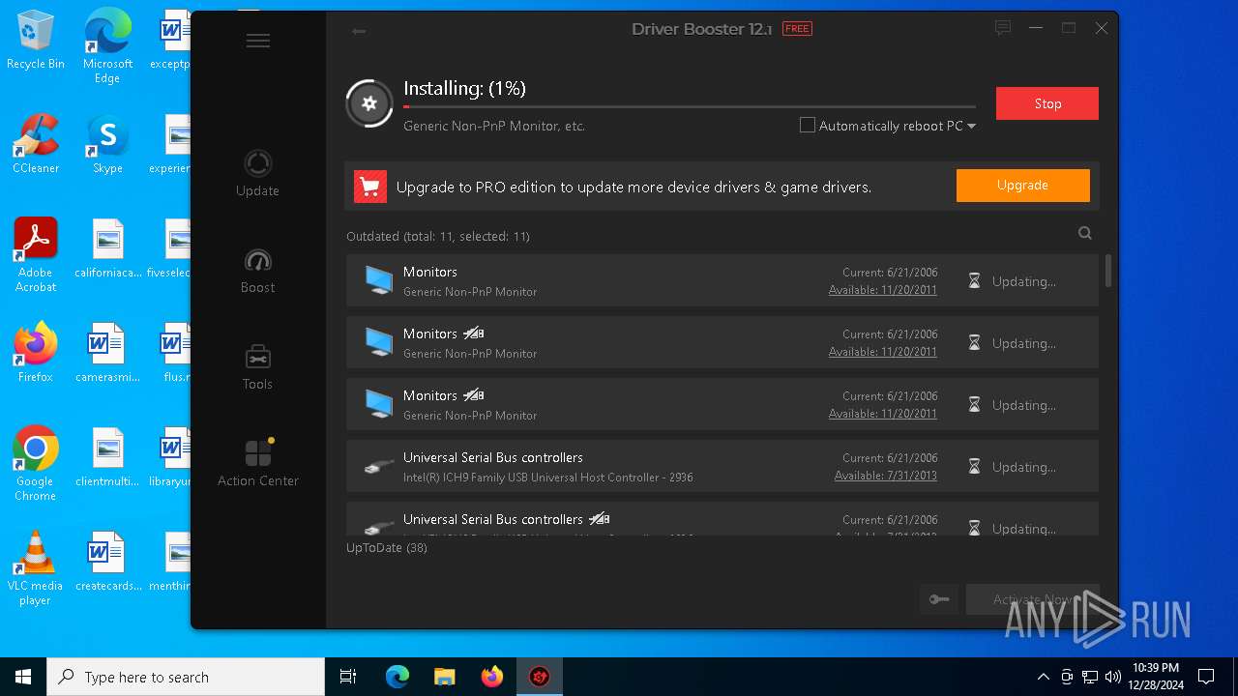The height and width of the screenshot is (696, 1238).
Task: Launch VLC media player from desktop
Action: (36, 567)
